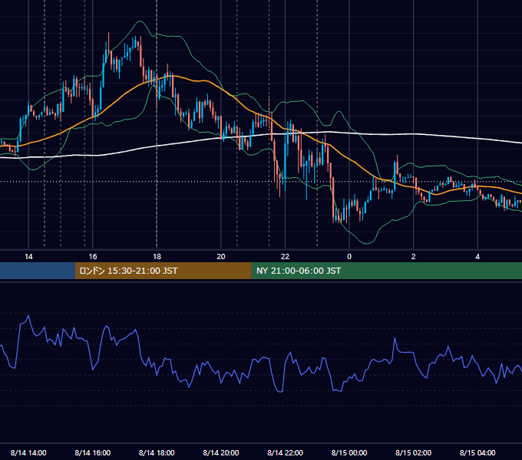Click the 8/14 20:00 time label

(x=221, y=452)
